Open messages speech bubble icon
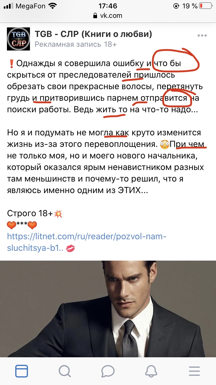The image size is (216, 385). click(108, 371)
